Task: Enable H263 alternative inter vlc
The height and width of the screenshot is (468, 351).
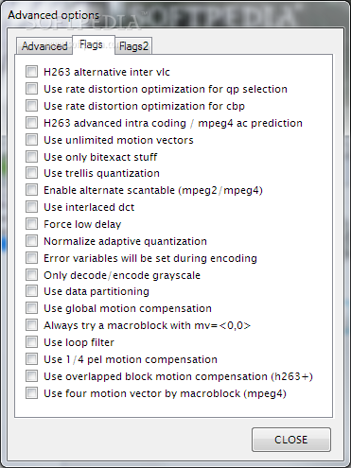Action: [x=31, y=72]
